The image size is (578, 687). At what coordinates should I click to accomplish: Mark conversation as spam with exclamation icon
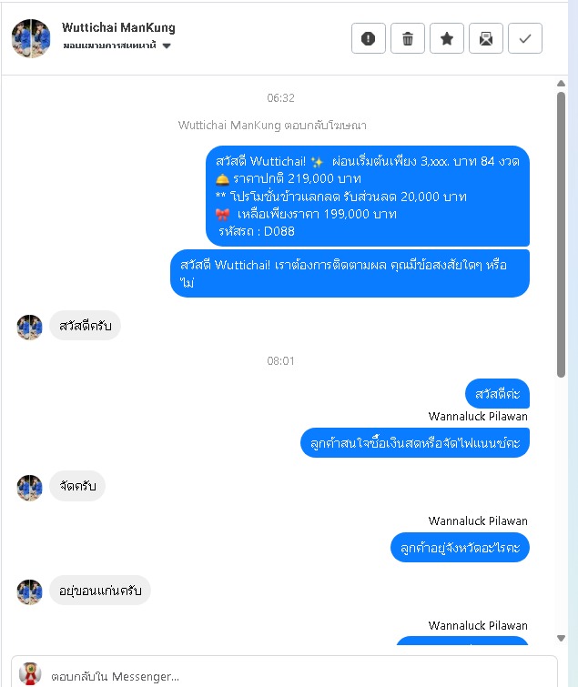[x=368, y=38]
